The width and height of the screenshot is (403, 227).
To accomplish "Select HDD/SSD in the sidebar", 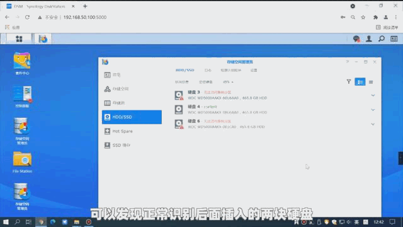I will pos(132,117).
